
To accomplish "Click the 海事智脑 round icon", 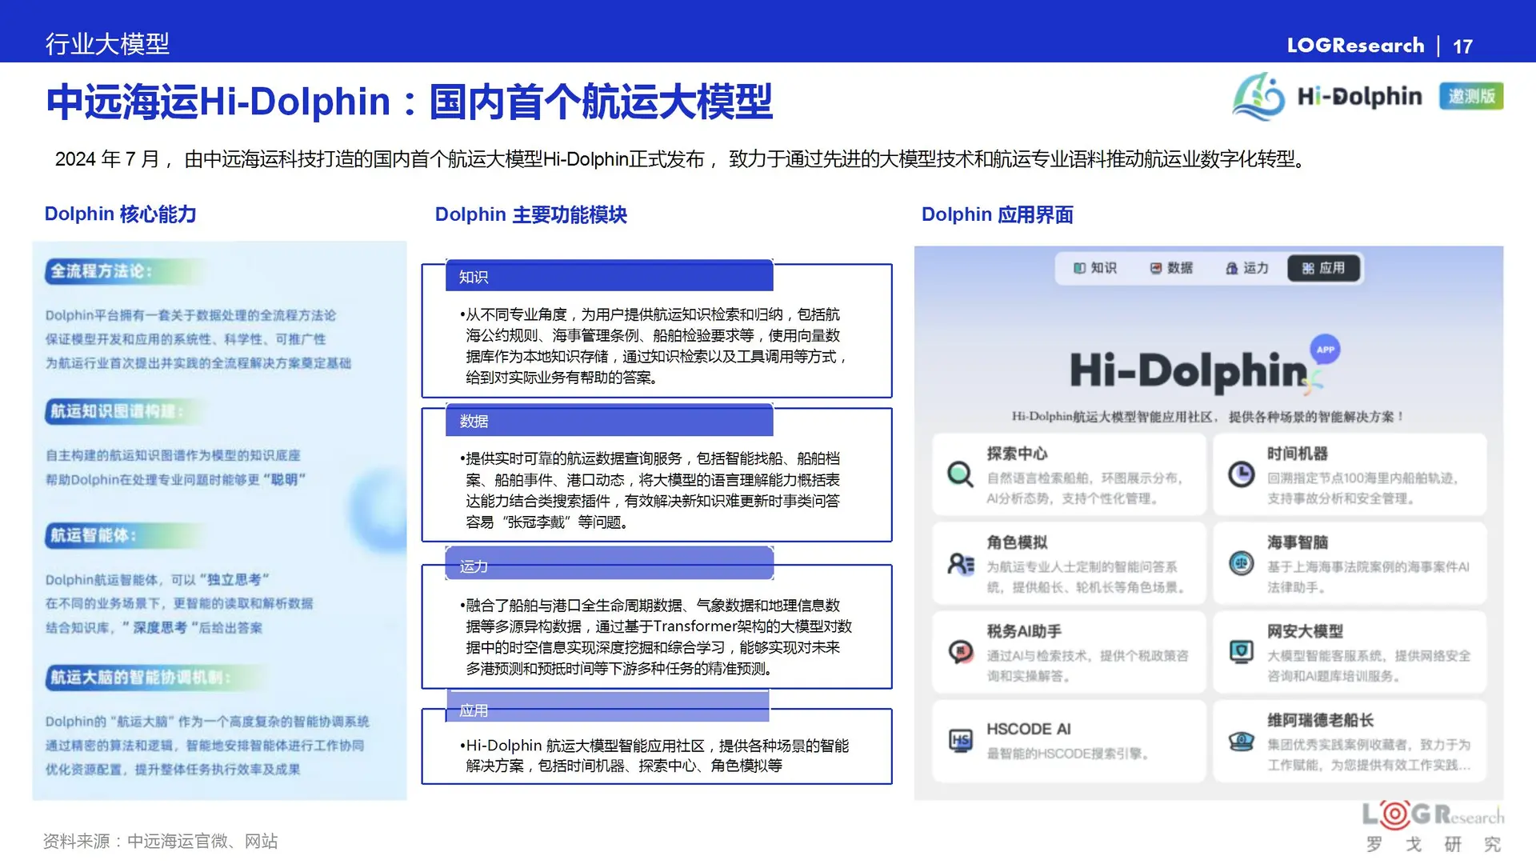I will tap(1241, 563).
